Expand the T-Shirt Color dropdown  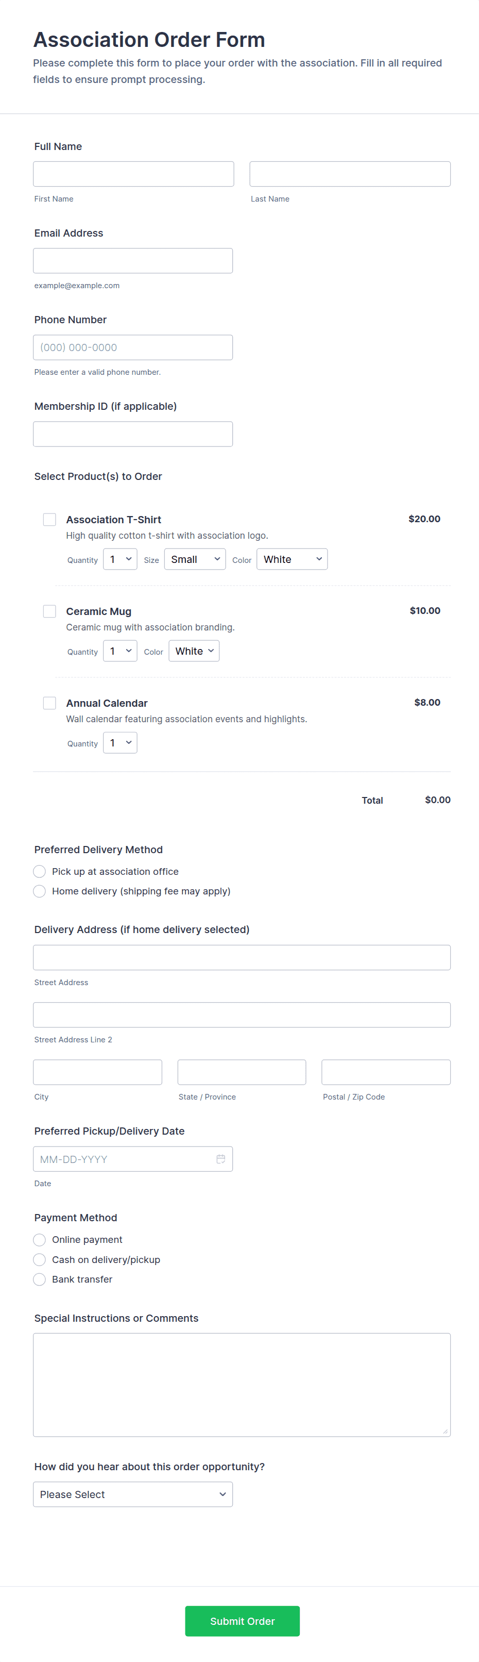[x=292, y=559]
